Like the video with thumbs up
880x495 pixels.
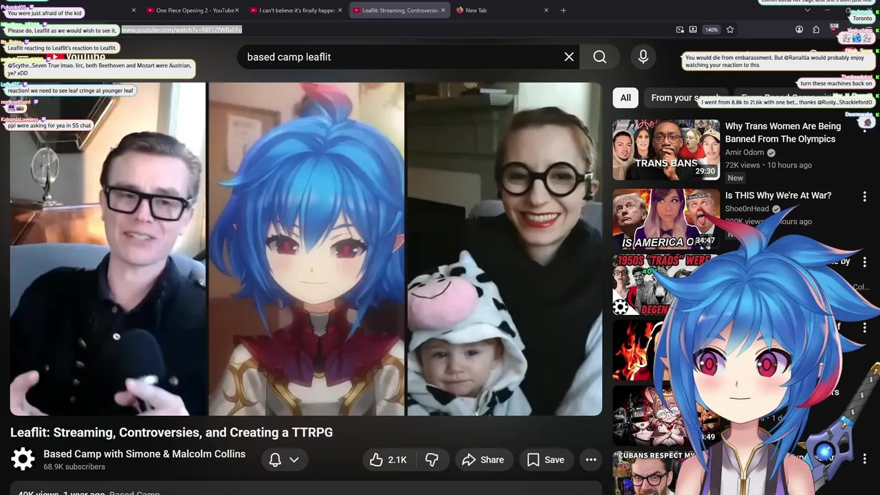[x=388, y=460]
